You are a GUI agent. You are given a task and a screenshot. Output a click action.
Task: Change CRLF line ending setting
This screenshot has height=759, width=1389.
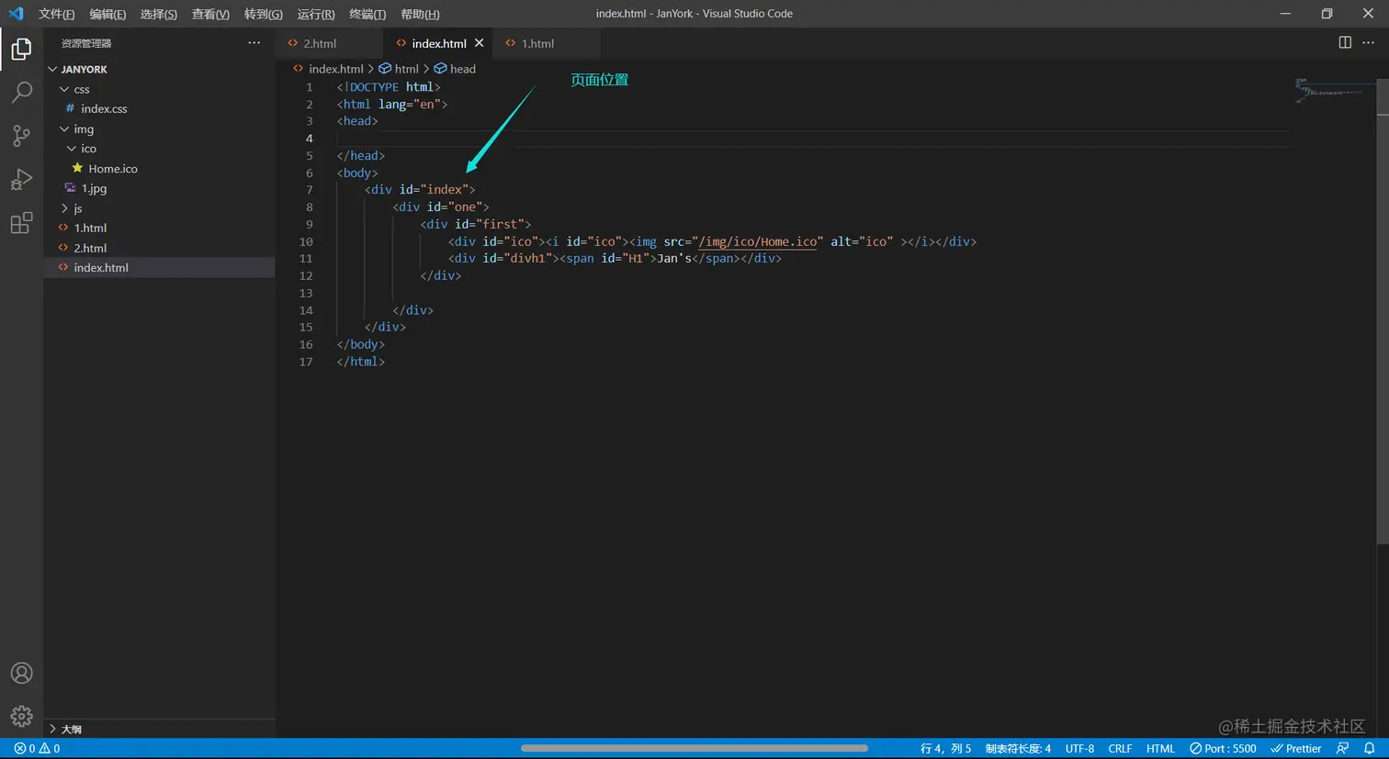point(1120,749)
